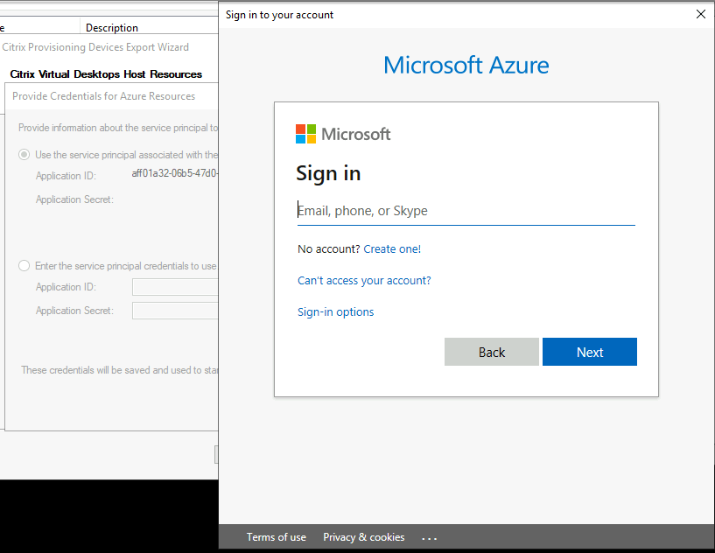Screen dimensions: 715x553
Task: Select 'Use the service principal associated' radio button
Action: click(26, 155)
